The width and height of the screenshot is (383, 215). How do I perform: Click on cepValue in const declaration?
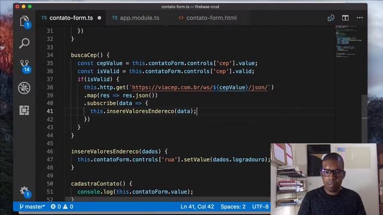tap(110, 63)
